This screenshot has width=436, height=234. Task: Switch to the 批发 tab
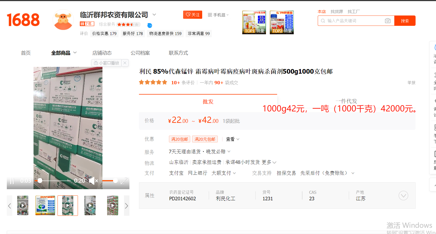(208, 102)
